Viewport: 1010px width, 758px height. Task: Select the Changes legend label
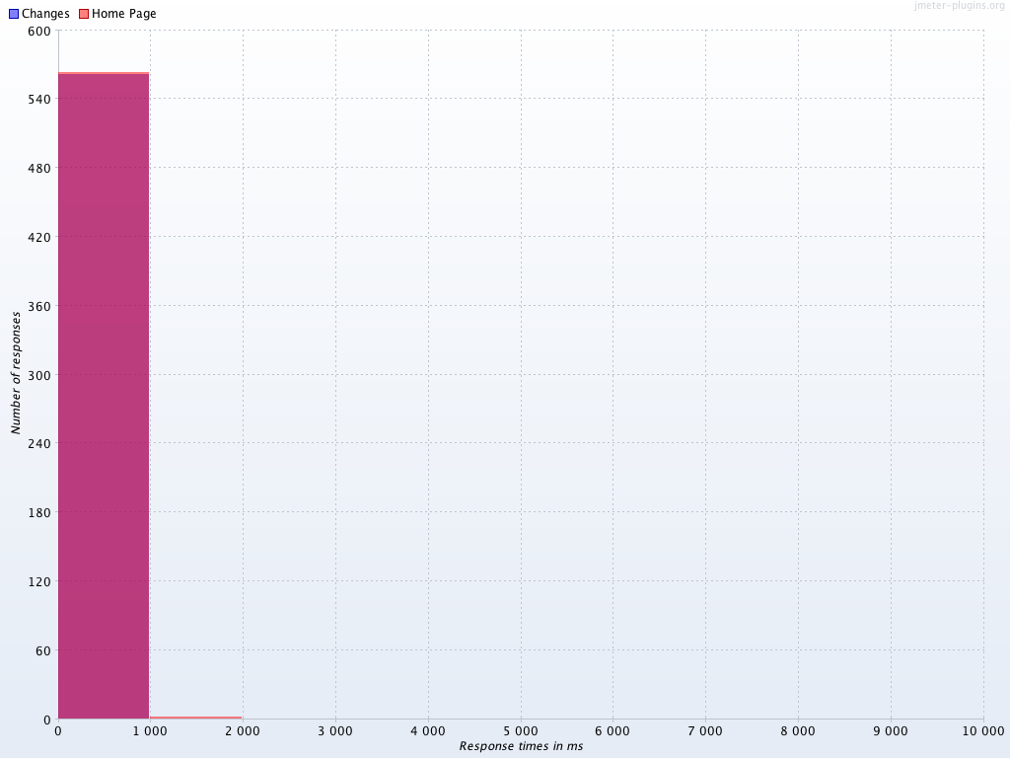(45, 14)
